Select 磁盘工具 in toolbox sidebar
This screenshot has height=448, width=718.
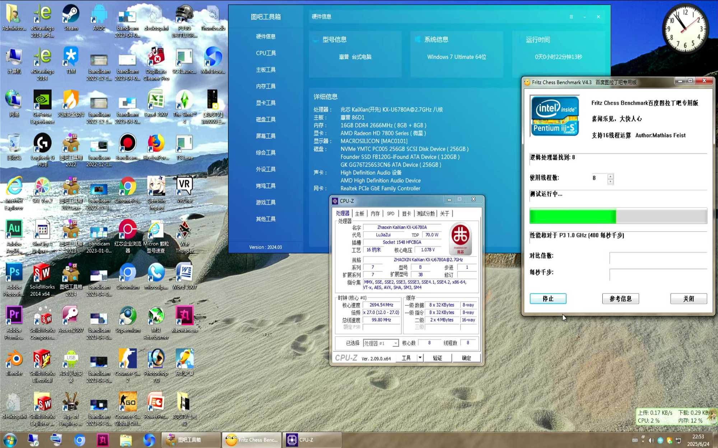click(x=266, y=119)
